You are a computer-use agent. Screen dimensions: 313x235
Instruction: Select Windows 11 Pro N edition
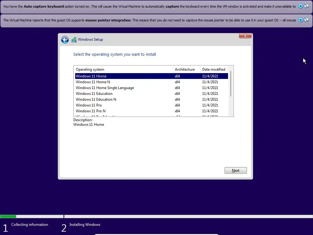click(152, 111)
